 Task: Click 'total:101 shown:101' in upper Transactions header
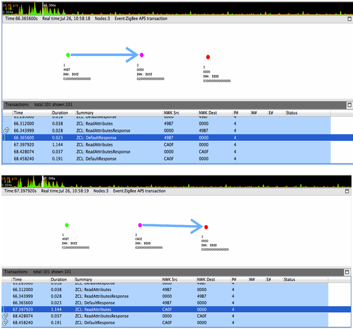coord(53,105)
